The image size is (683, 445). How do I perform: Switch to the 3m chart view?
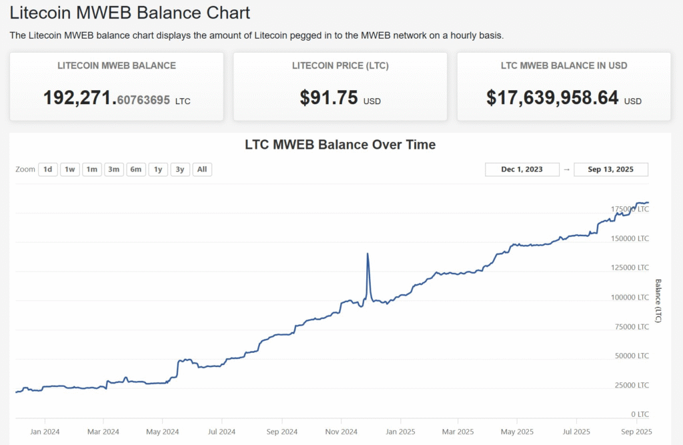click(x=113, y=169)
